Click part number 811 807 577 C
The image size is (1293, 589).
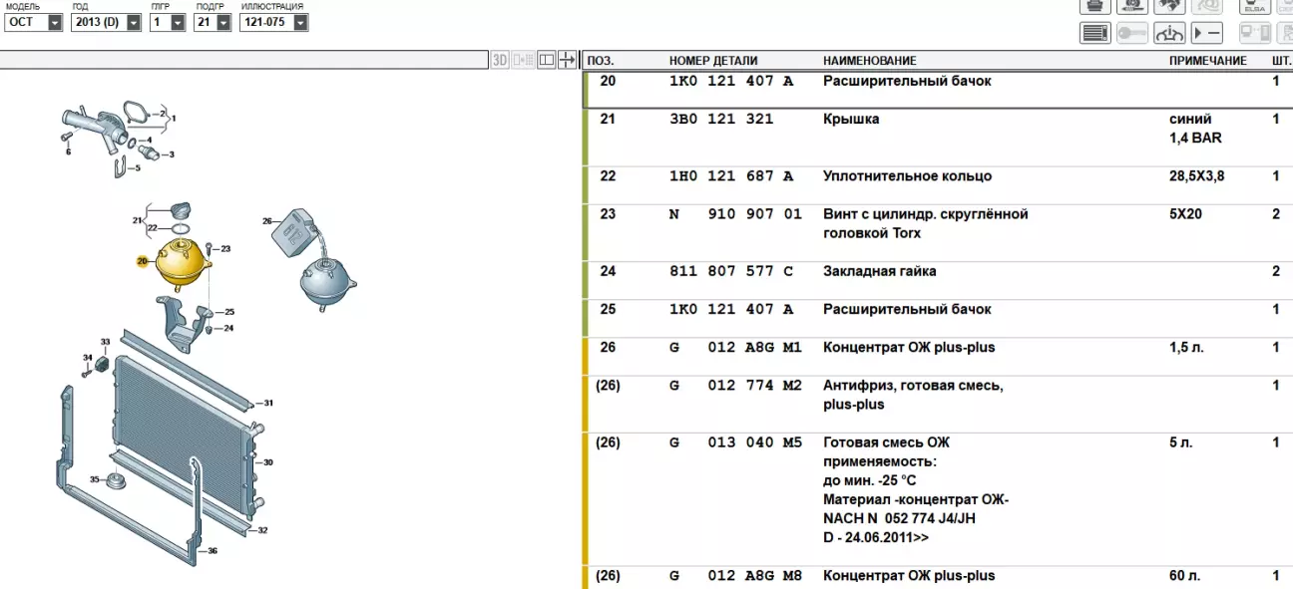(x=731, y=270)
